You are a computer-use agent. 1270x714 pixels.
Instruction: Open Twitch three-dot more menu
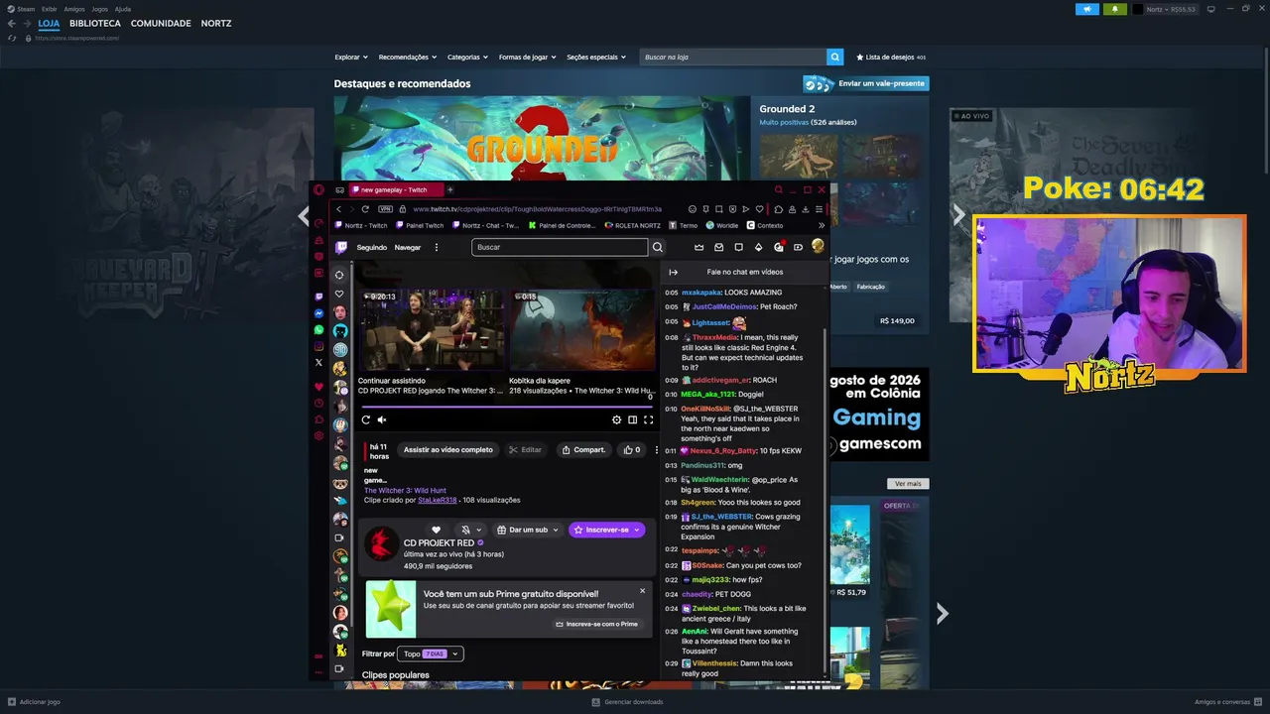pyautogui.click(x=436, y=247)
